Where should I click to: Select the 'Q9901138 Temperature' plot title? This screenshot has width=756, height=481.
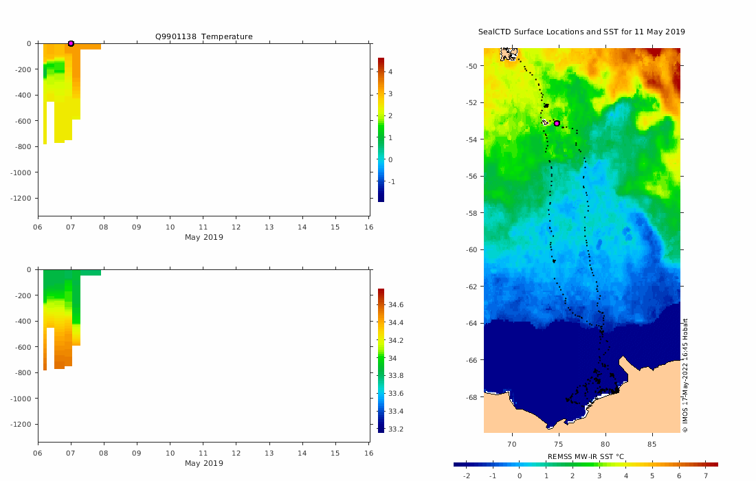click(x=204, y=36)
